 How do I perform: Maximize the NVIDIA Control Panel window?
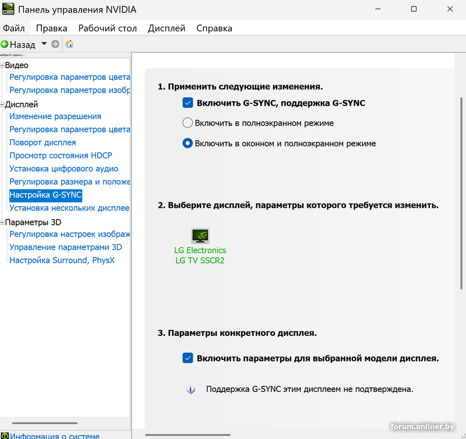(414, 9)
